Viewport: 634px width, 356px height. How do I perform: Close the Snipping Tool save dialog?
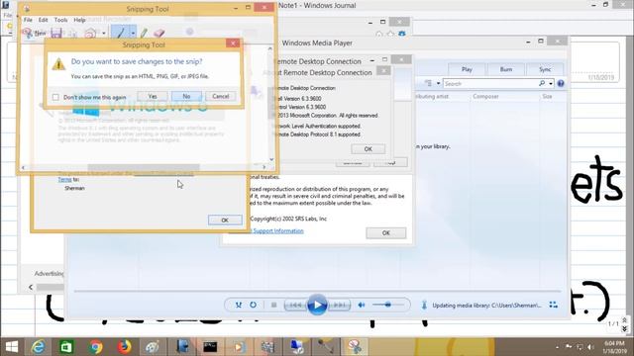[233, 44]
